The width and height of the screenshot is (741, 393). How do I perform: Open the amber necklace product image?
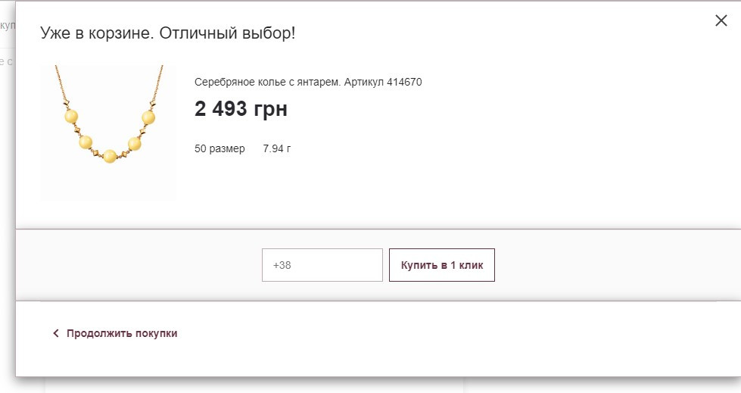(x=109, y=133)
